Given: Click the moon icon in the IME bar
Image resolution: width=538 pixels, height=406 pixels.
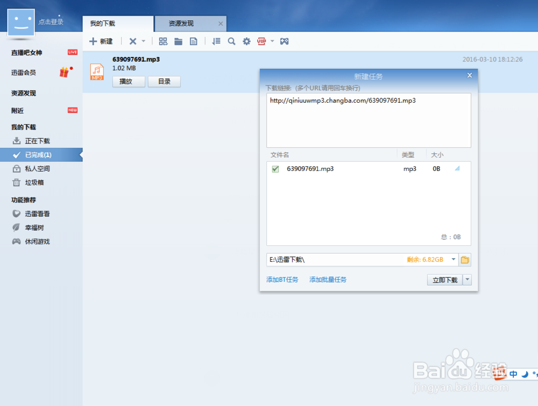Looking at the screenshot, I should (x=525, y=374).
